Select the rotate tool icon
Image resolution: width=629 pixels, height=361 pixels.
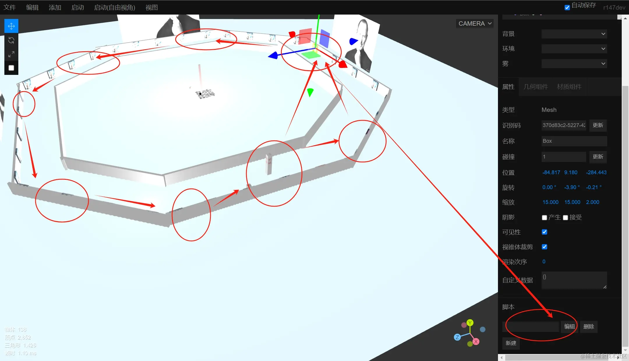11,40
